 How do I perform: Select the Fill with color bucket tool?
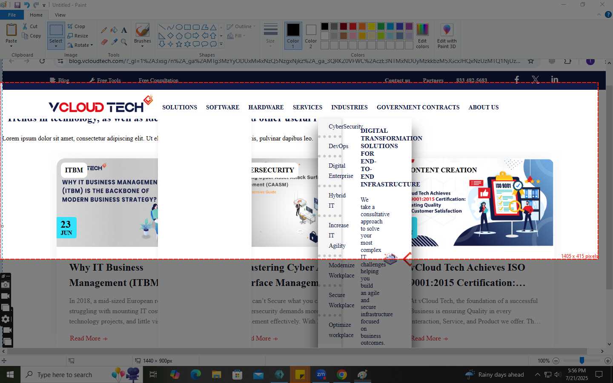[x=114, y=30]
